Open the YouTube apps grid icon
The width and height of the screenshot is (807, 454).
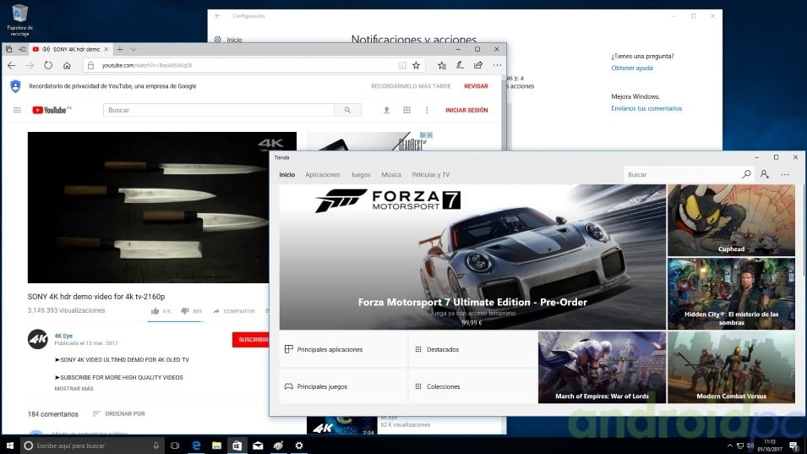[406, 110]
